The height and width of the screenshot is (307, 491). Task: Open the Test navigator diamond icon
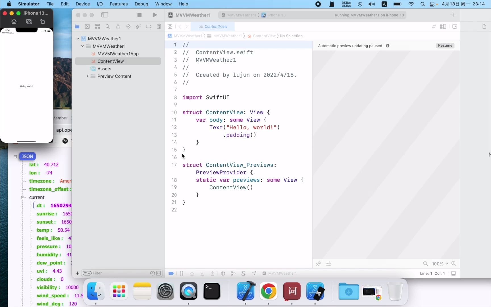[128, 26]
